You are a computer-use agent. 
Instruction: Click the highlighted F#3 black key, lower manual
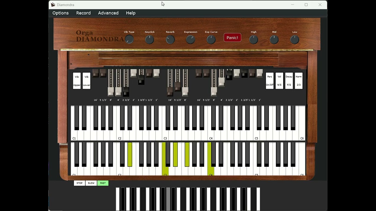(187, 154)
